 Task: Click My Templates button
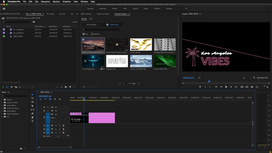pos(91,24)
